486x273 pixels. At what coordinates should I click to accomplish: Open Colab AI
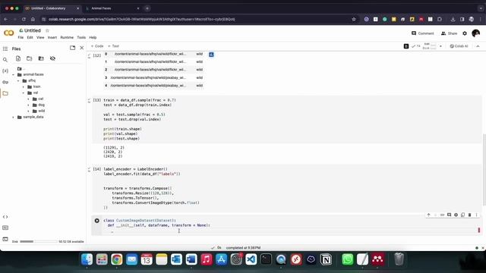point(459,46)
